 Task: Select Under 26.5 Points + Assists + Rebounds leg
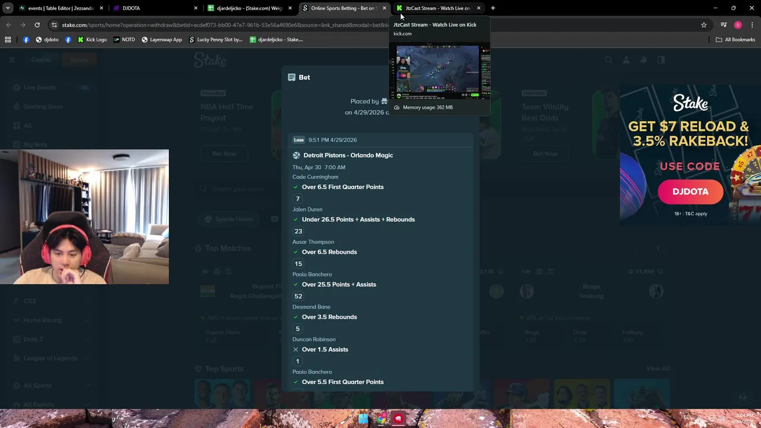click(358, 219)
